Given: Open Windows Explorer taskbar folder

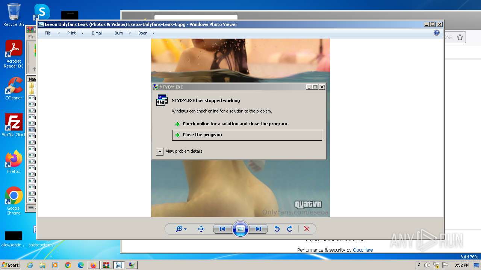Looking at the screenshot, I should tap(42, 265).
